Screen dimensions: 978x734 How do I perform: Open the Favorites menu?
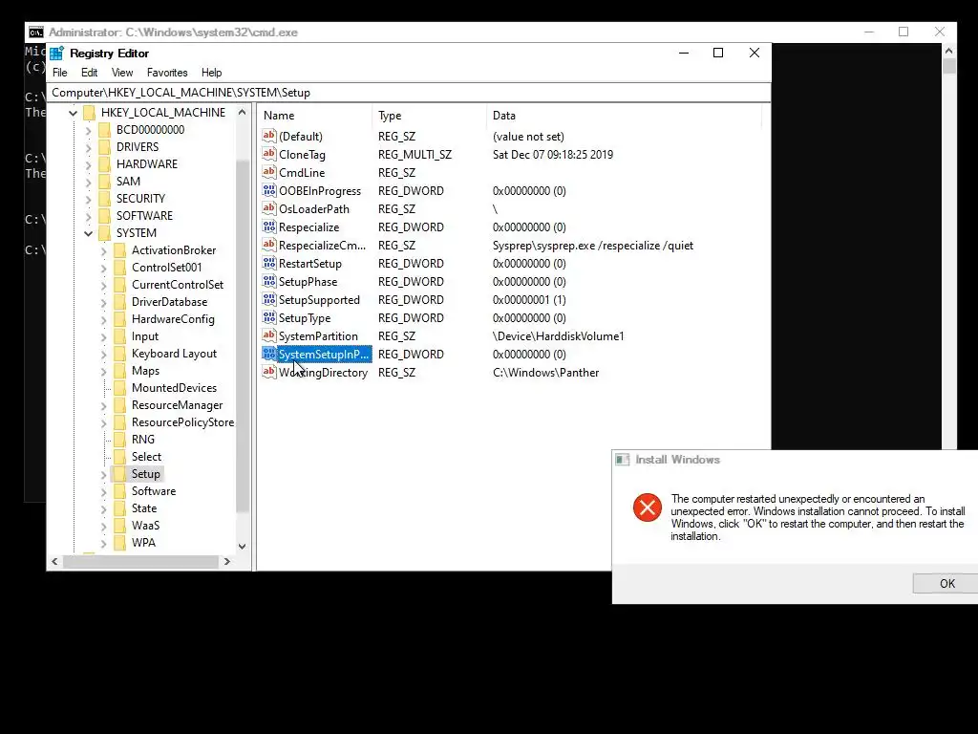pos(167,73)
